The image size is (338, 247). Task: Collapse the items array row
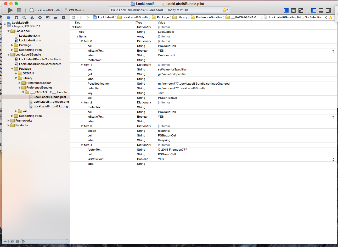[x=78, y=36]
